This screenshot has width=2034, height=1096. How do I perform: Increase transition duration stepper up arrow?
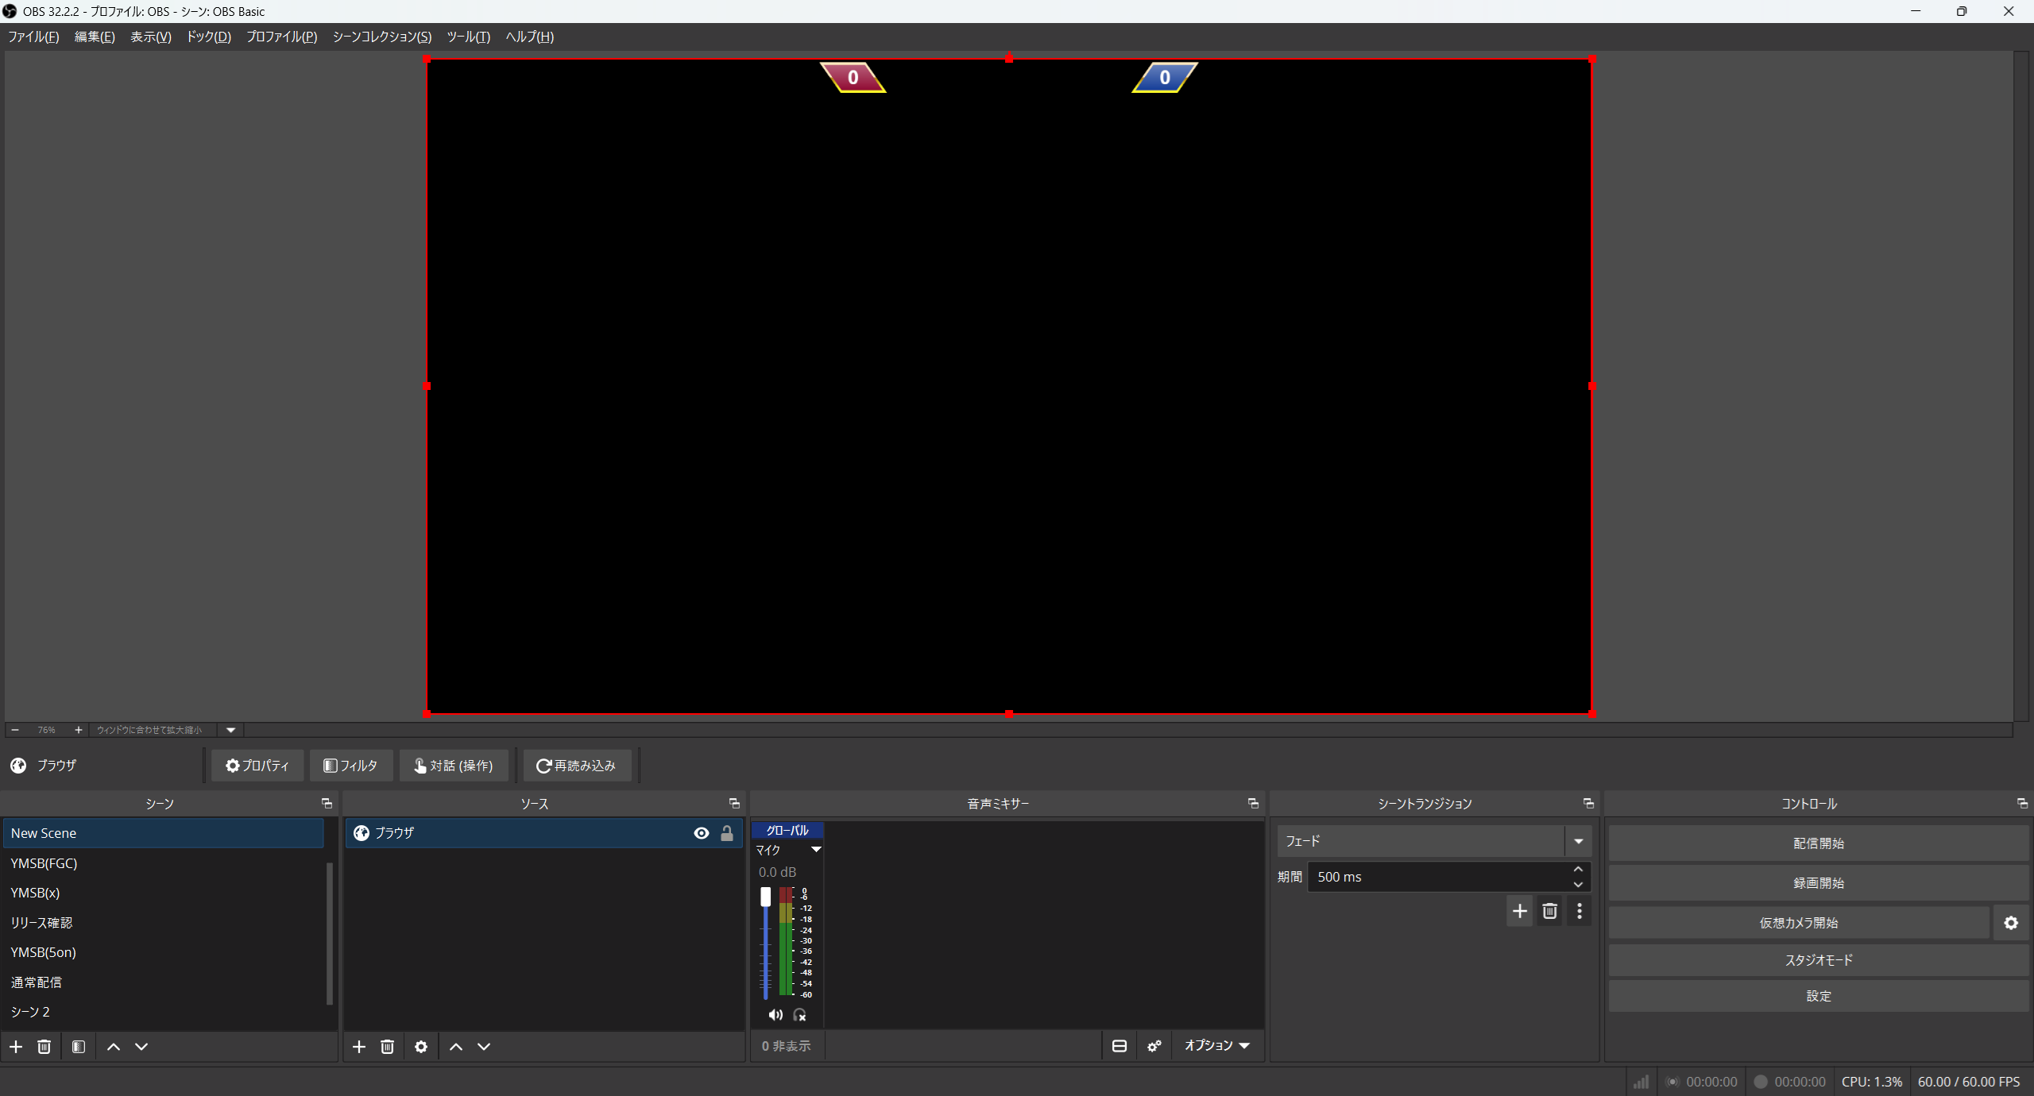pos(1578,870)
